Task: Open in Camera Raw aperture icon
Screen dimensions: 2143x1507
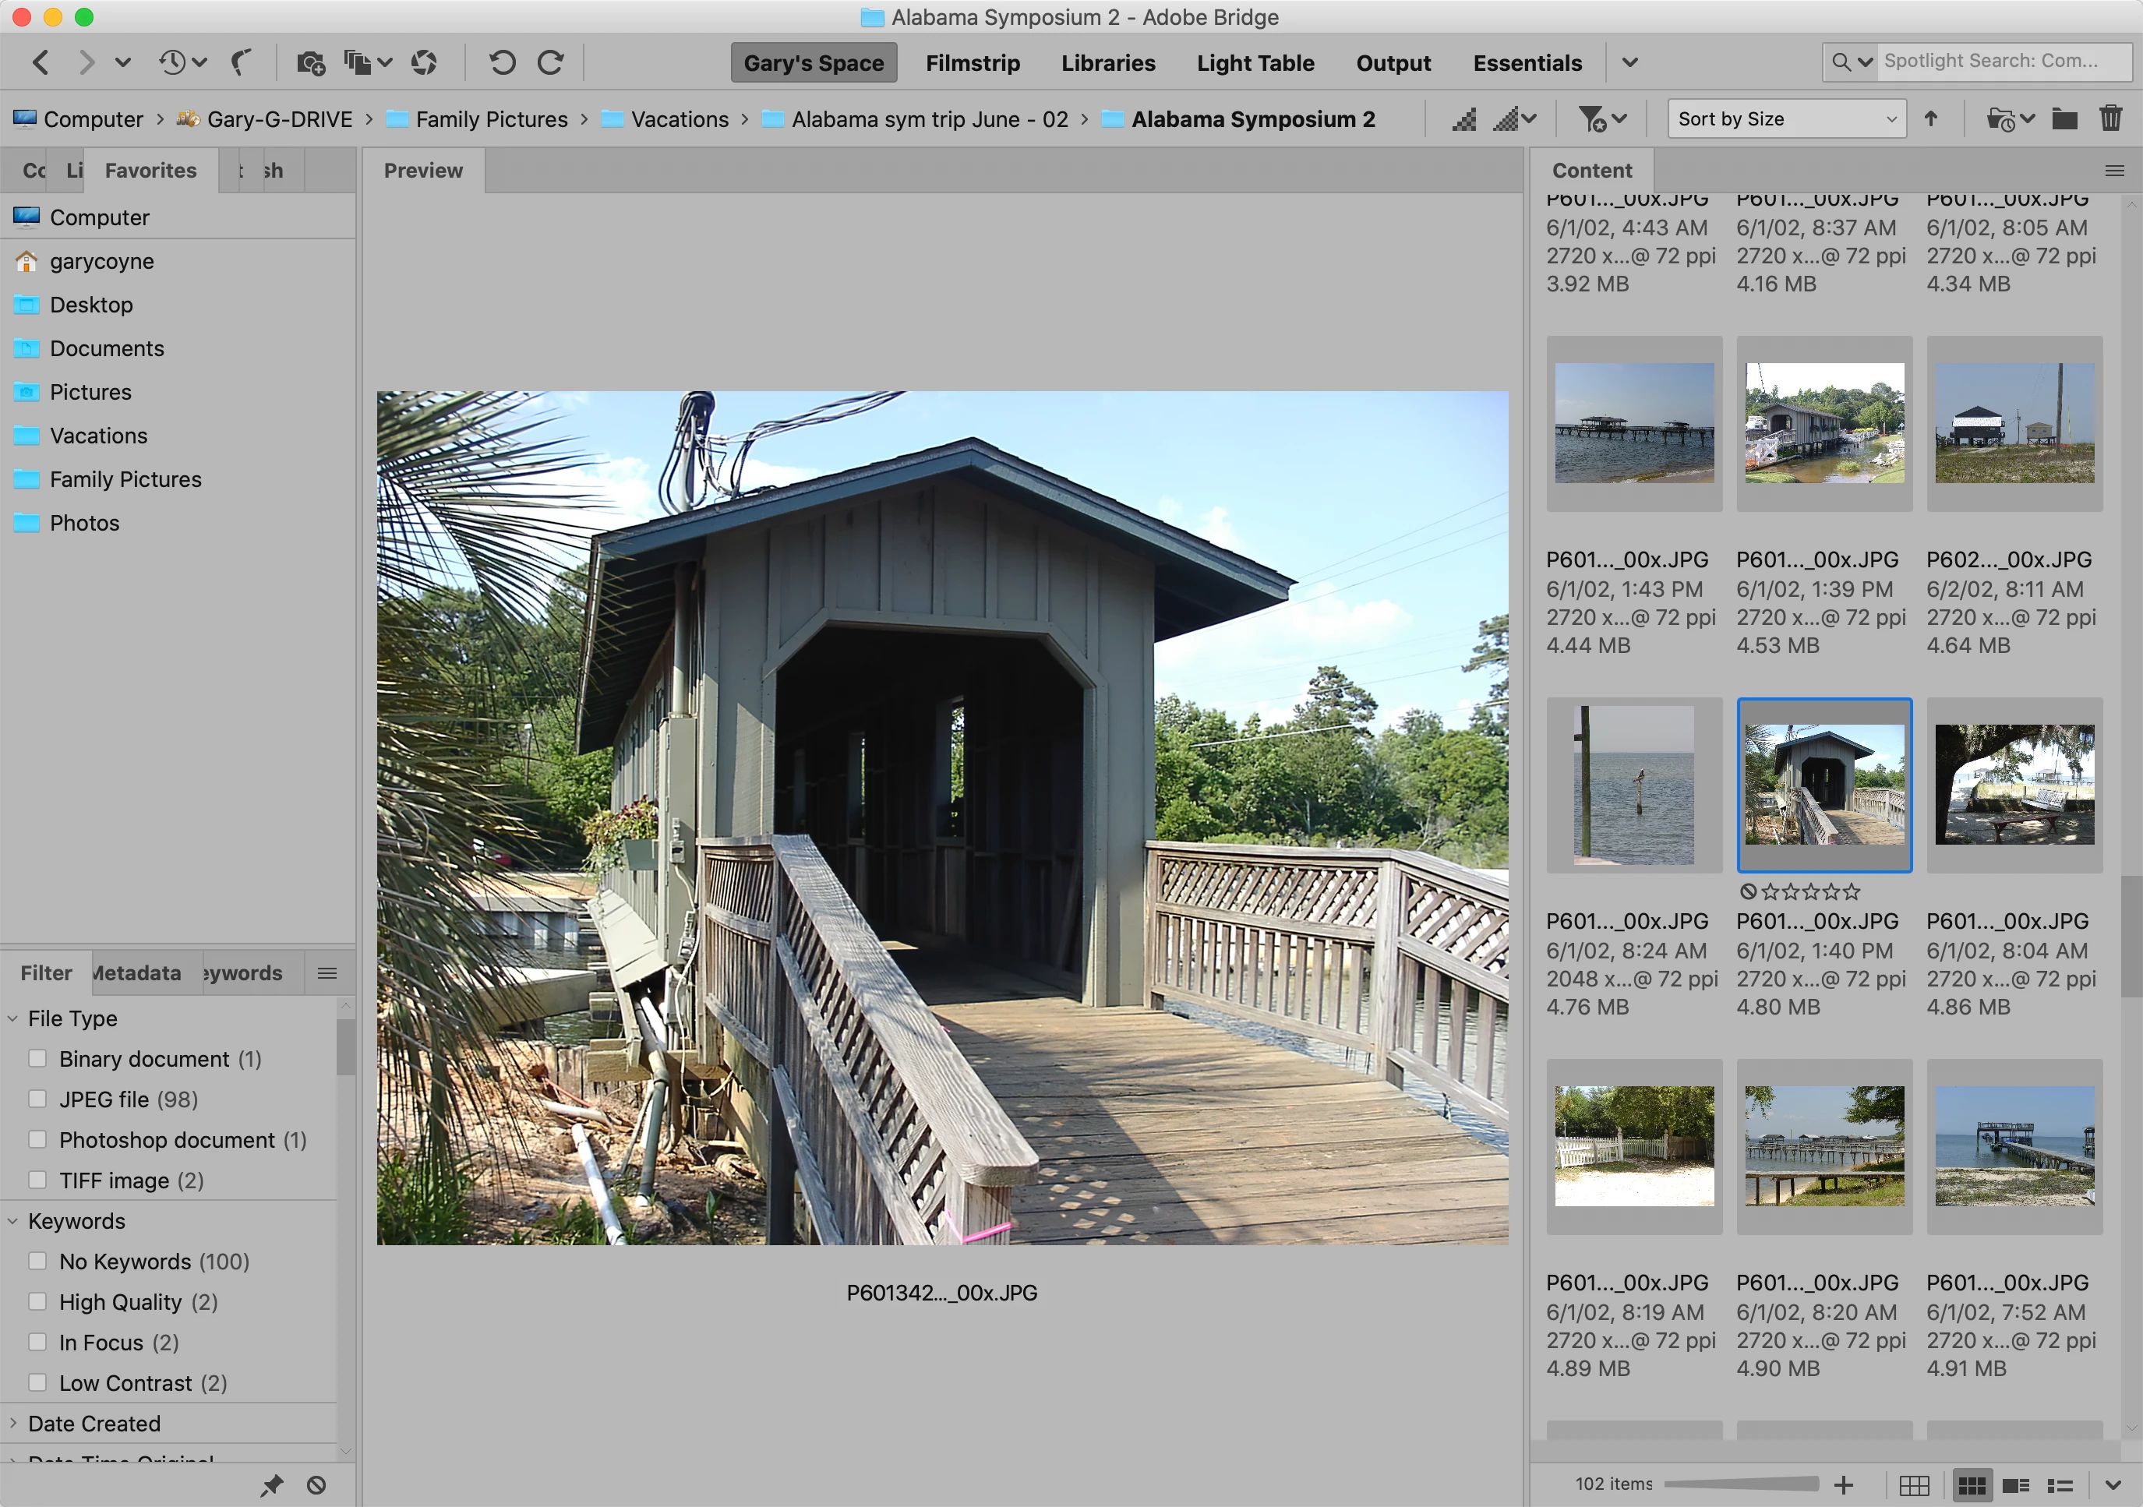Action: tap(424, 62)
